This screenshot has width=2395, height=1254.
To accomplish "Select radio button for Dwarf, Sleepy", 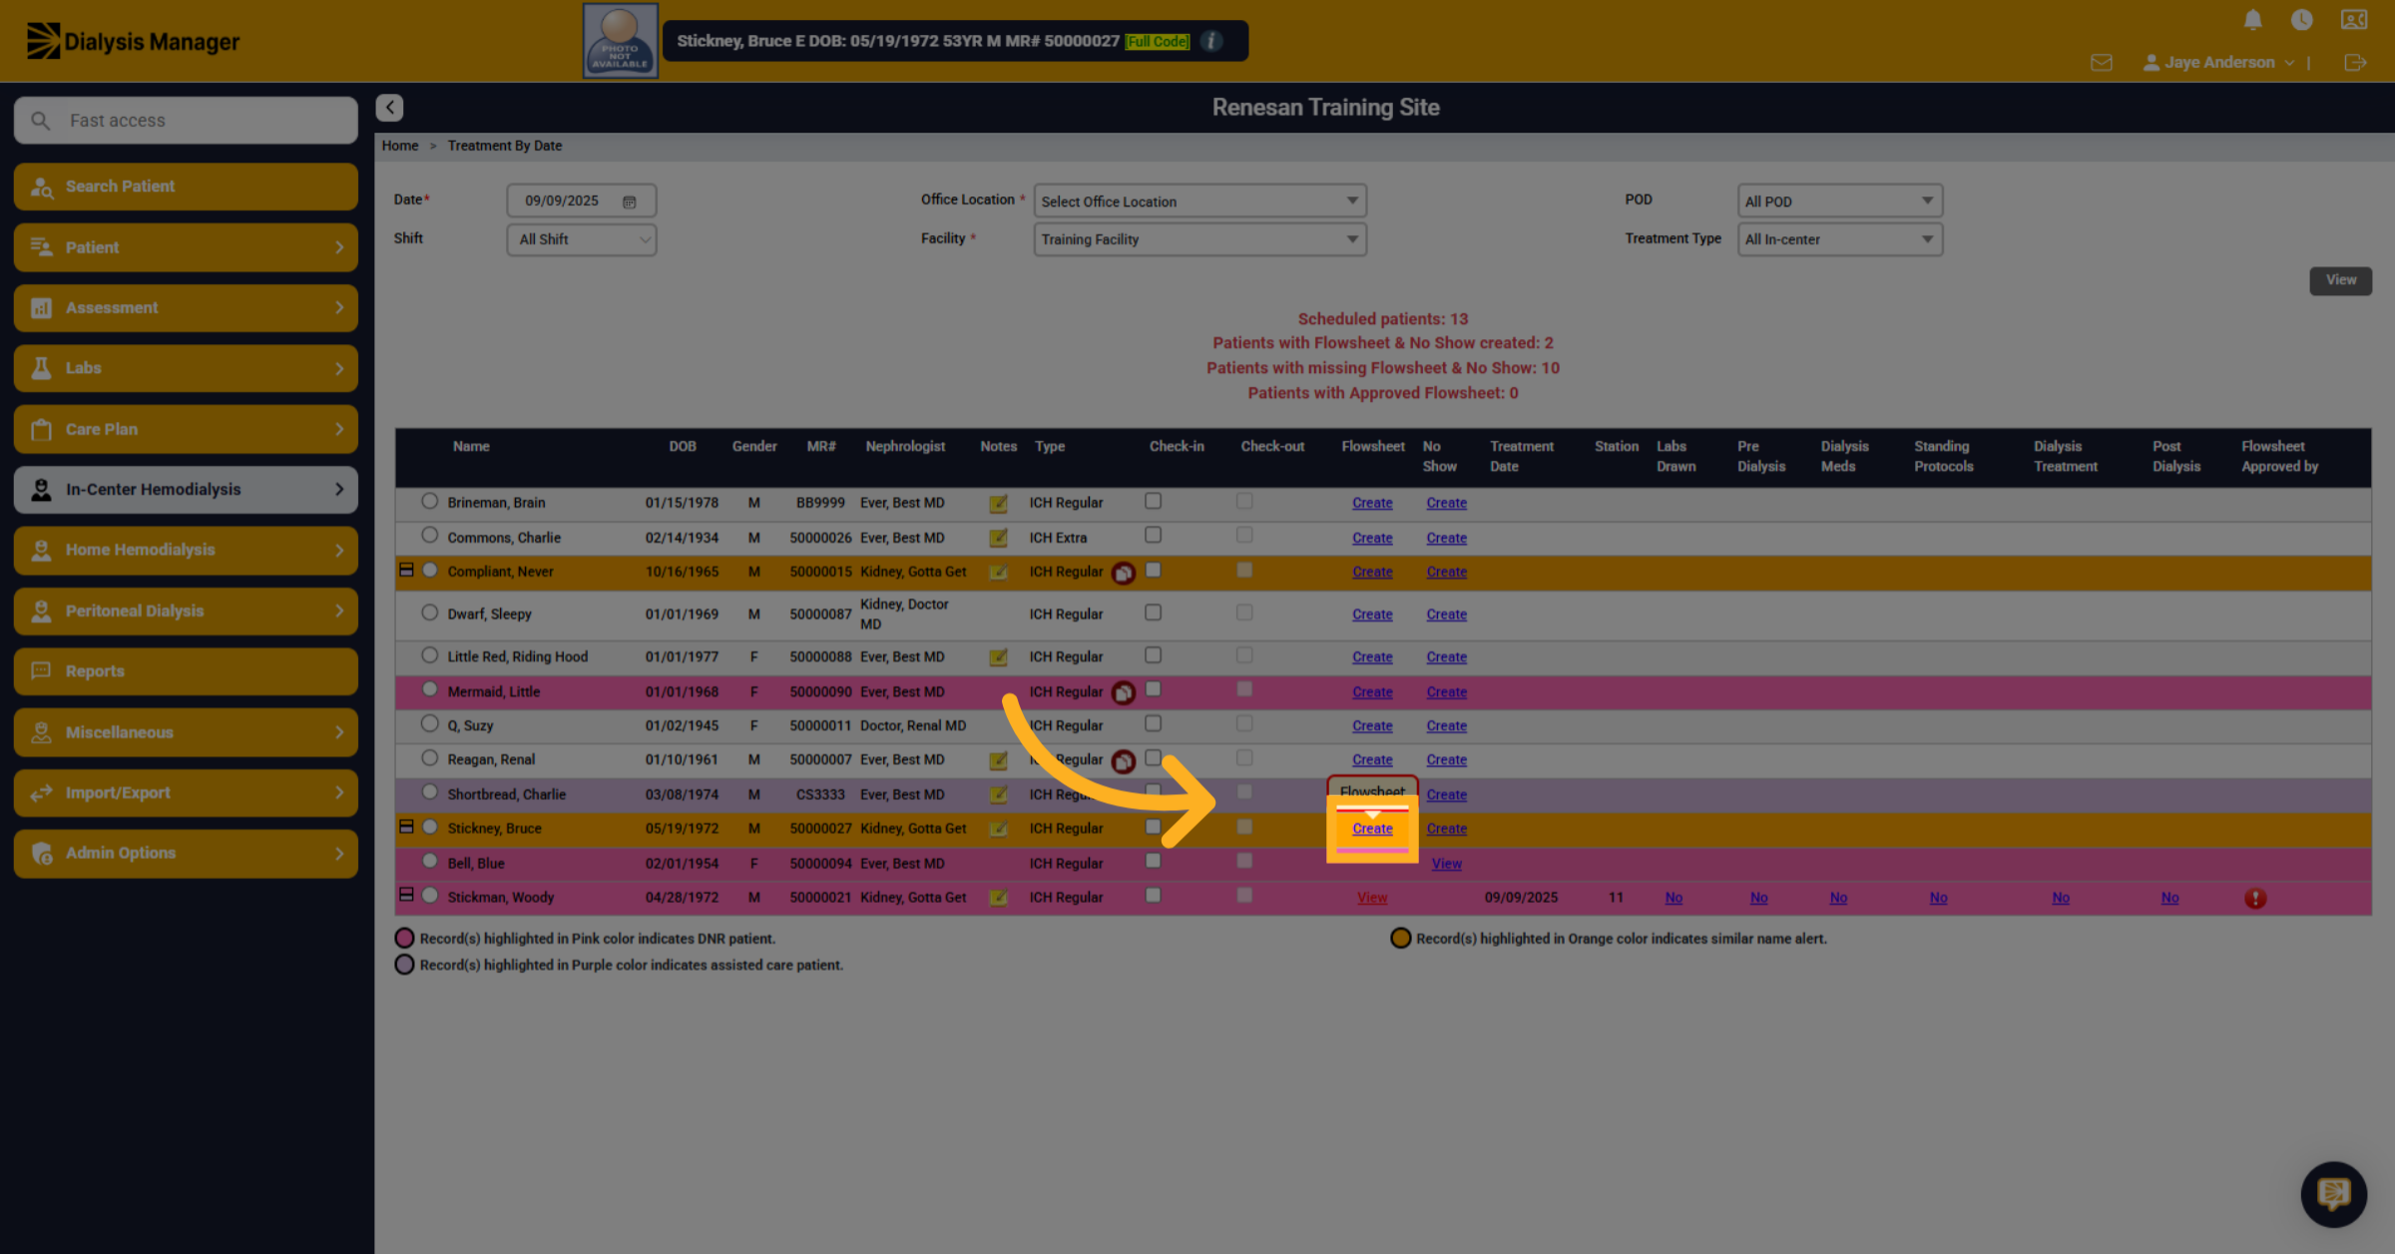I will coord(429,613).
